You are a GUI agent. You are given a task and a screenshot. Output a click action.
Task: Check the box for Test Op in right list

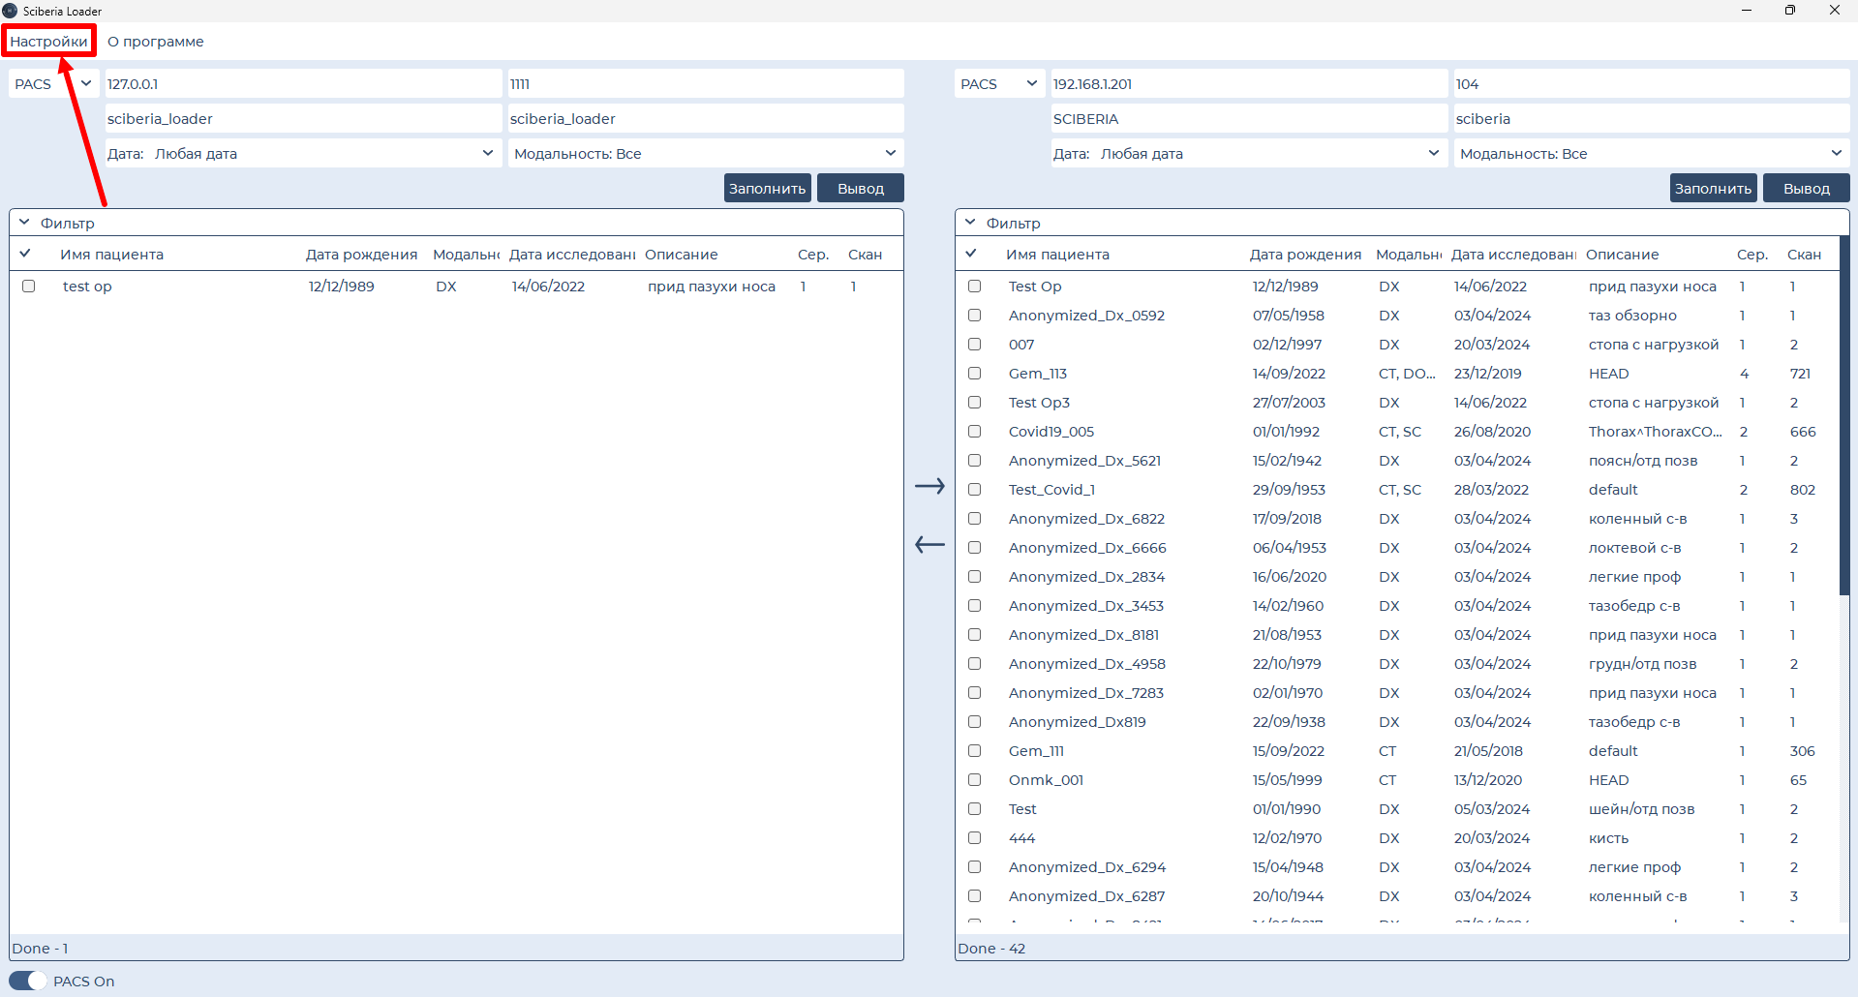point(975,287)
